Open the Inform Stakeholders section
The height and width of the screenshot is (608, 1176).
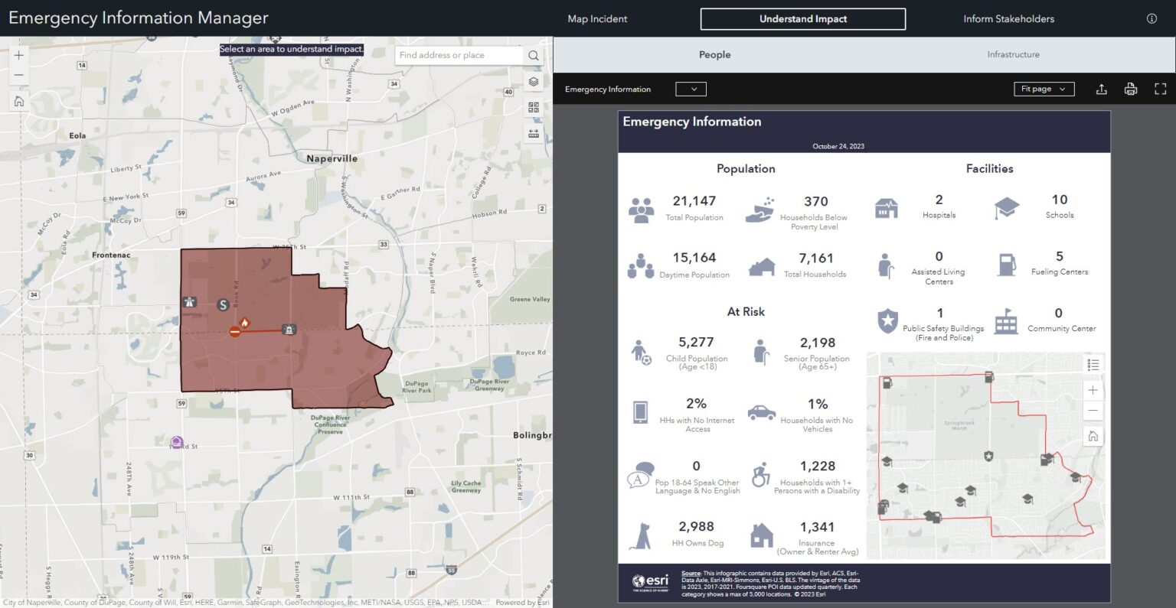[x=1008, y=18]
